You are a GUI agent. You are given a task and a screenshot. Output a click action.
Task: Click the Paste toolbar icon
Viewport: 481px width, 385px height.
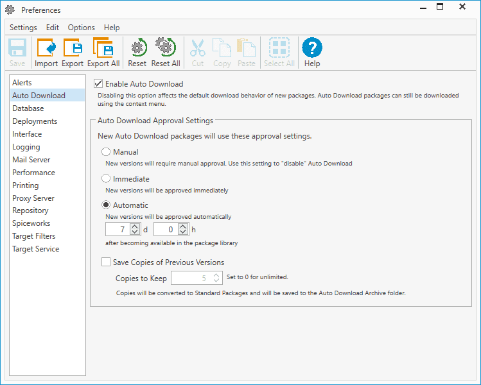click(x=246, y=47)
